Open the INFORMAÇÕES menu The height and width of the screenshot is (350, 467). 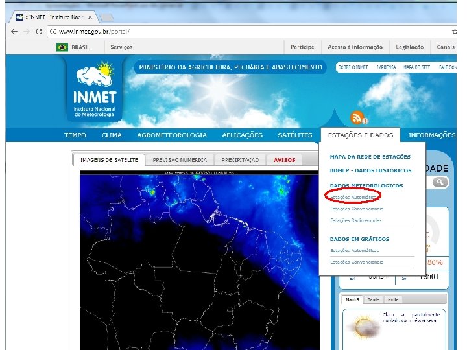(x=432, y=135)
